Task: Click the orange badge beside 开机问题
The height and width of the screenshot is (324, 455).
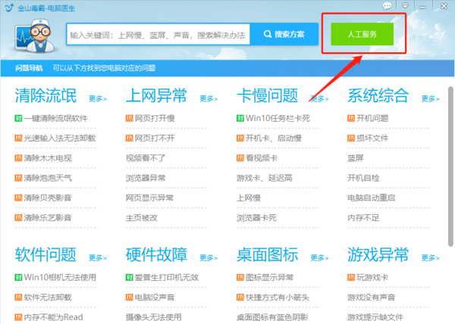Action: tap(350, 118)
